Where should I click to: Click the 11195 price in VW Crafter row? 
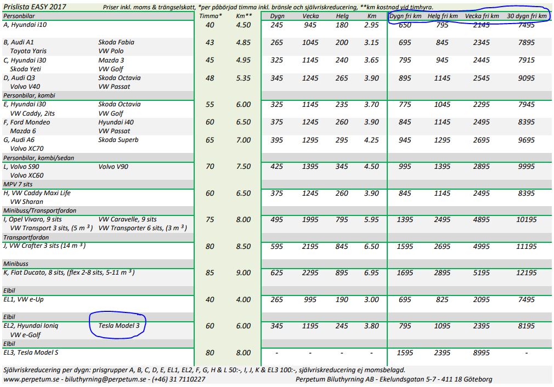(x=527, y=247)
